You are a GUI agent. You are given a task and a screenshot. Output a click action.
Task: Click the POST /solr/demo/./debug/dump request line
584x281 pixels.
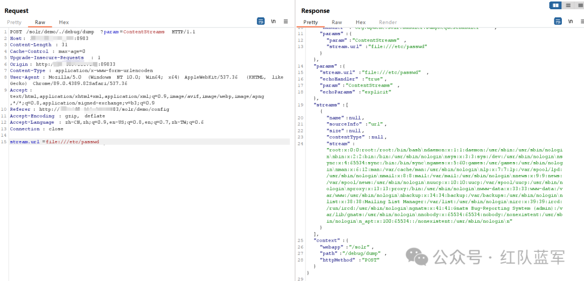[102, 32]
